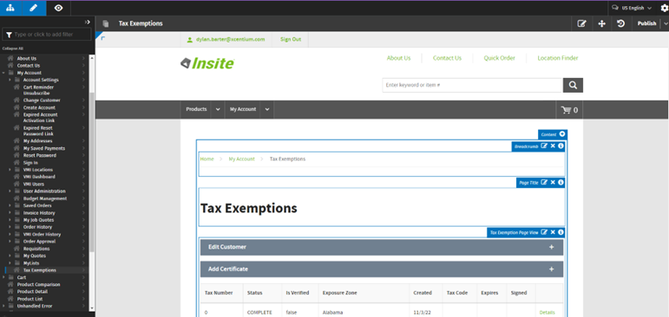Remove the Breadcrumb widget with X
The height and width of the screenshot is (317, 669).
[553, 146]
